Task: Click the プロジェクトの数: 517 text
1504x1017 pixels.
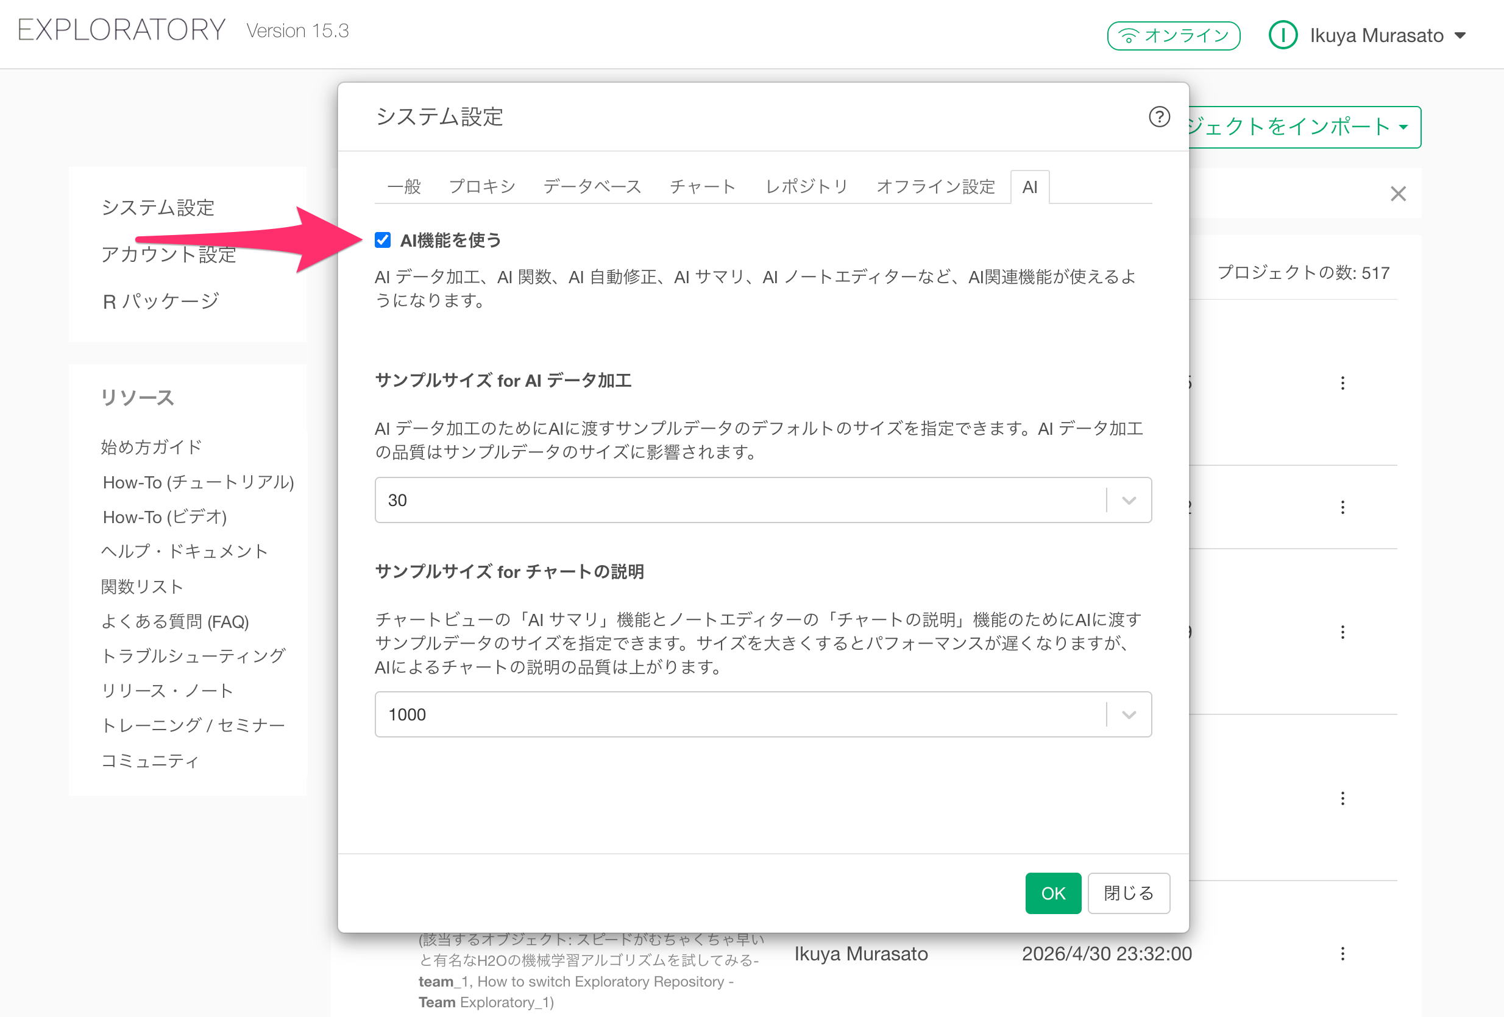Action: [1304, 273]
